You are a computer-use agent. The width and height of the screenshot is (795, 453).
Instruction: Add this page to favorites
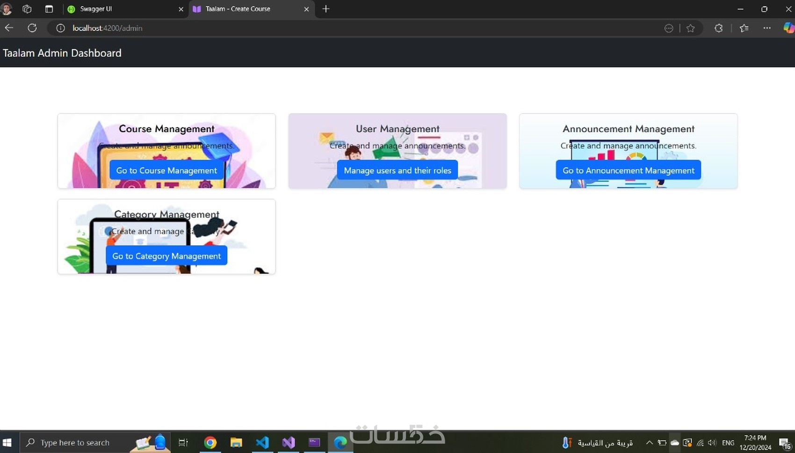[x=690, y=28]
